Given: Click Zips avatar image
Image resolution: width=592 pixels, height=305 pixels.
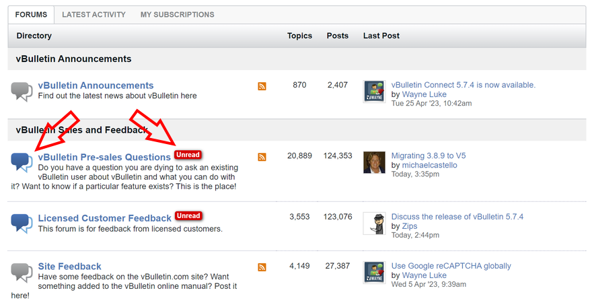Looking at the screenshot, I should 374,223.
